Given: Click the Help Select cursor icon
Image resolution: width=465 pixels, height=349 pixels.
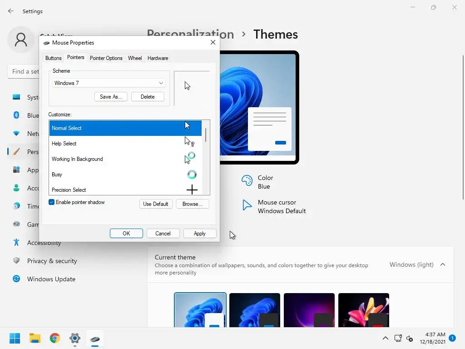Looking at the screenshot, I should point(189,142).
